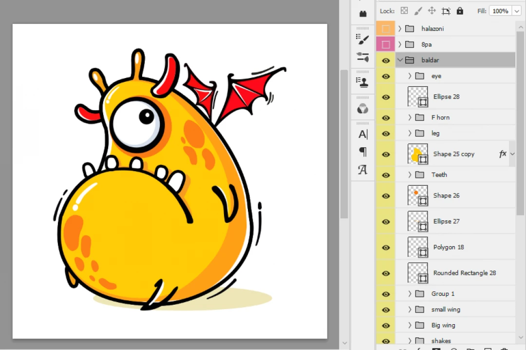Open the Fill percentage dropdown

tap(516, 11)
